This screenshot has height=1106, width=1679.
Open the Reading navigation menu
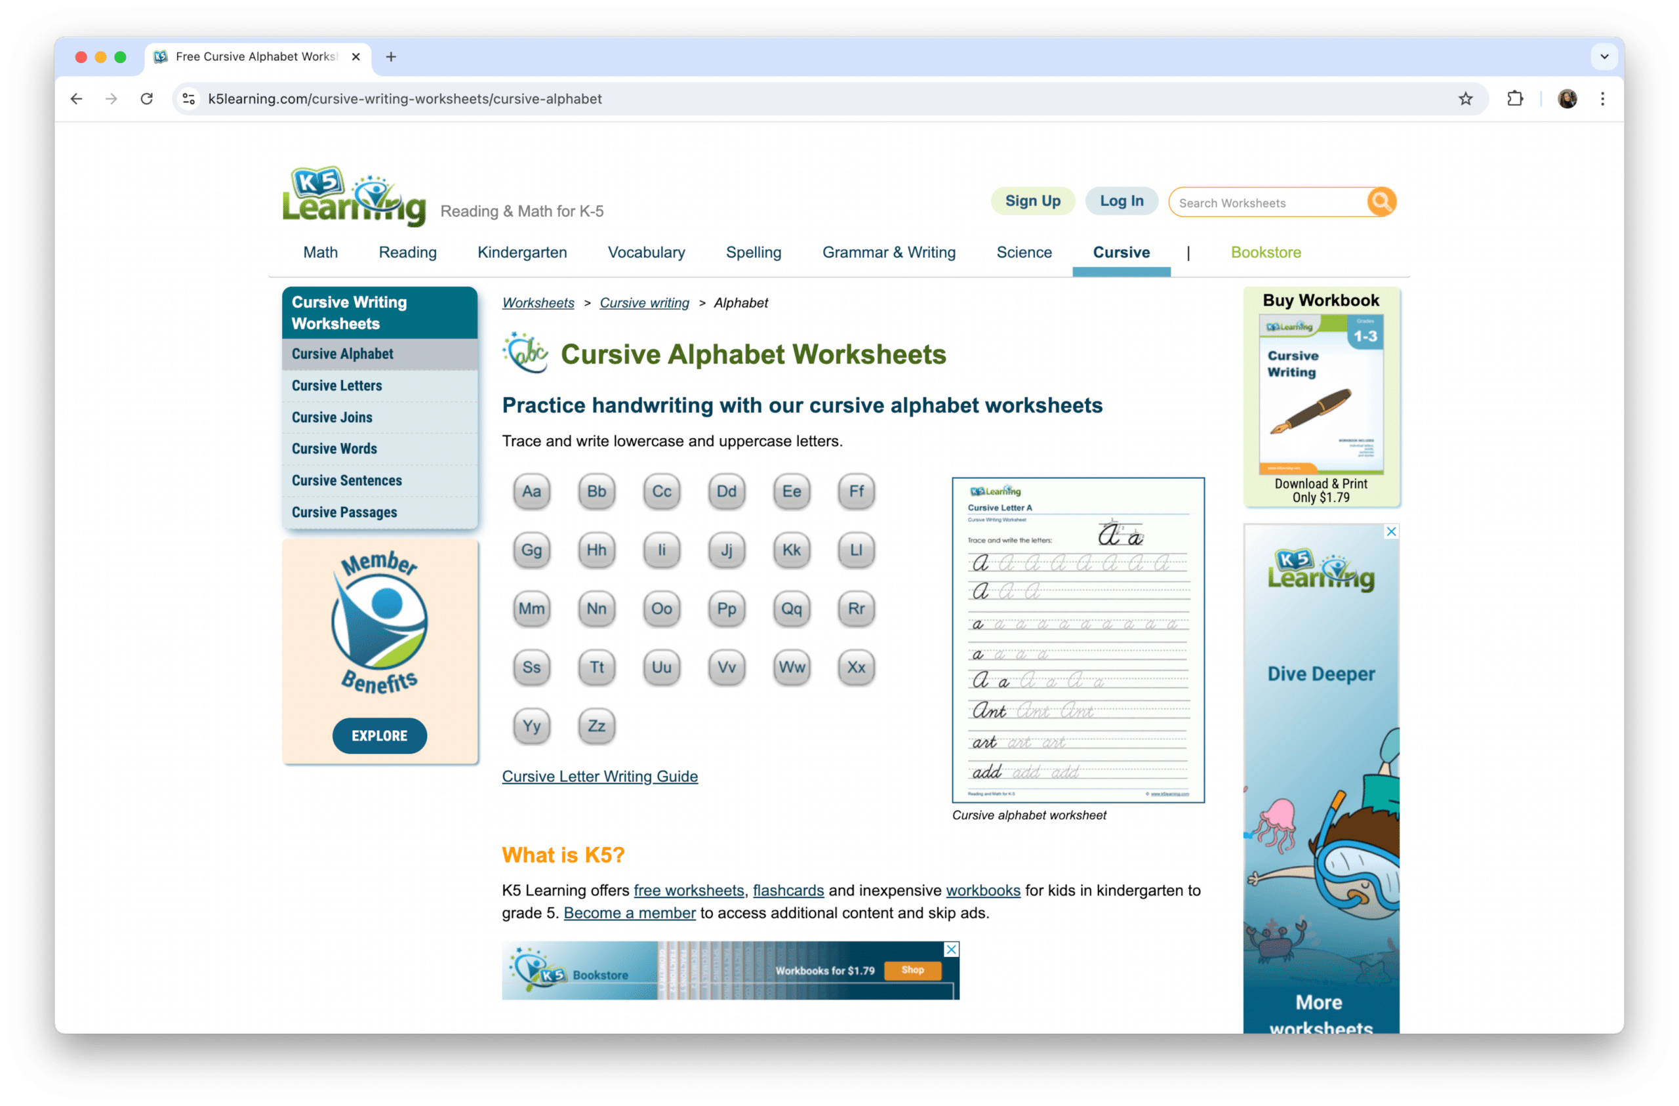(x=408, y=252)
